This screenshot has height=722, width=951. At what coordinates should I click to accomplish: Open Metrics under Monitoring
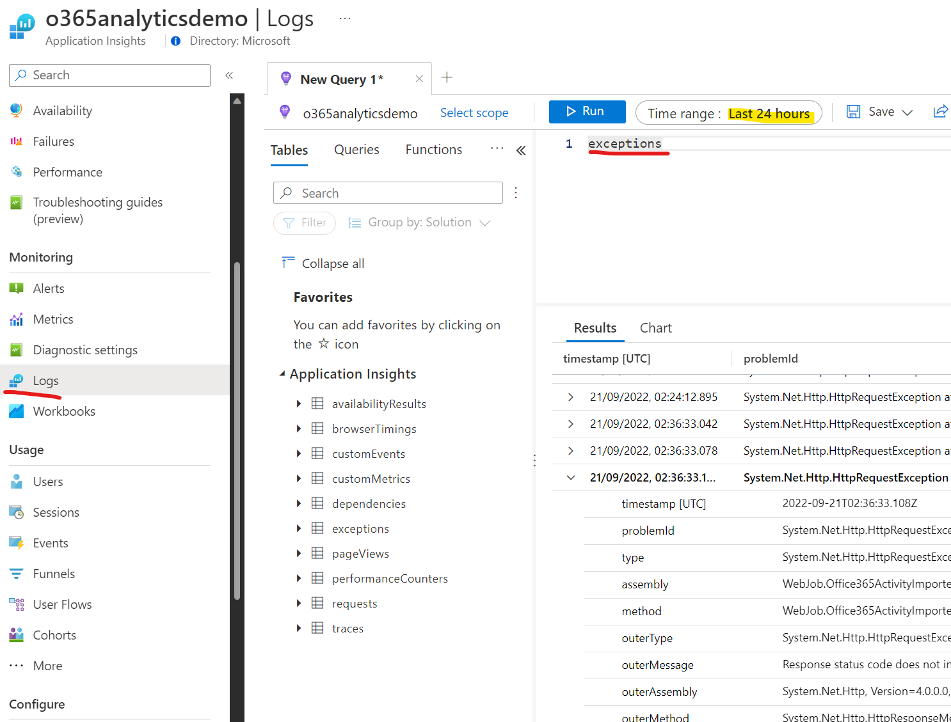tap(53, 319)
